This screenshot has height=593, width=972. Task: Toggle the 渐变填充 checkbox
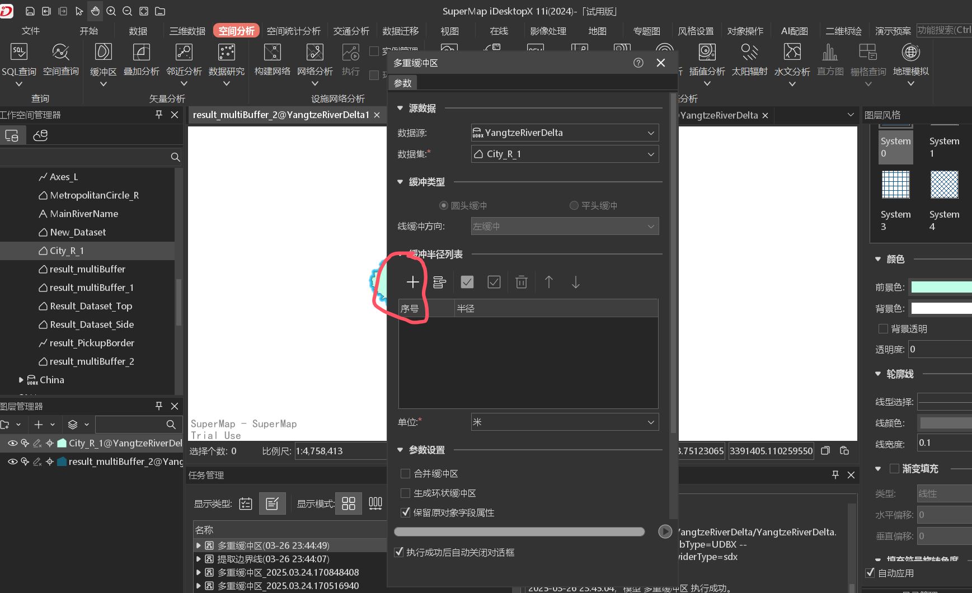pos(894,468)
